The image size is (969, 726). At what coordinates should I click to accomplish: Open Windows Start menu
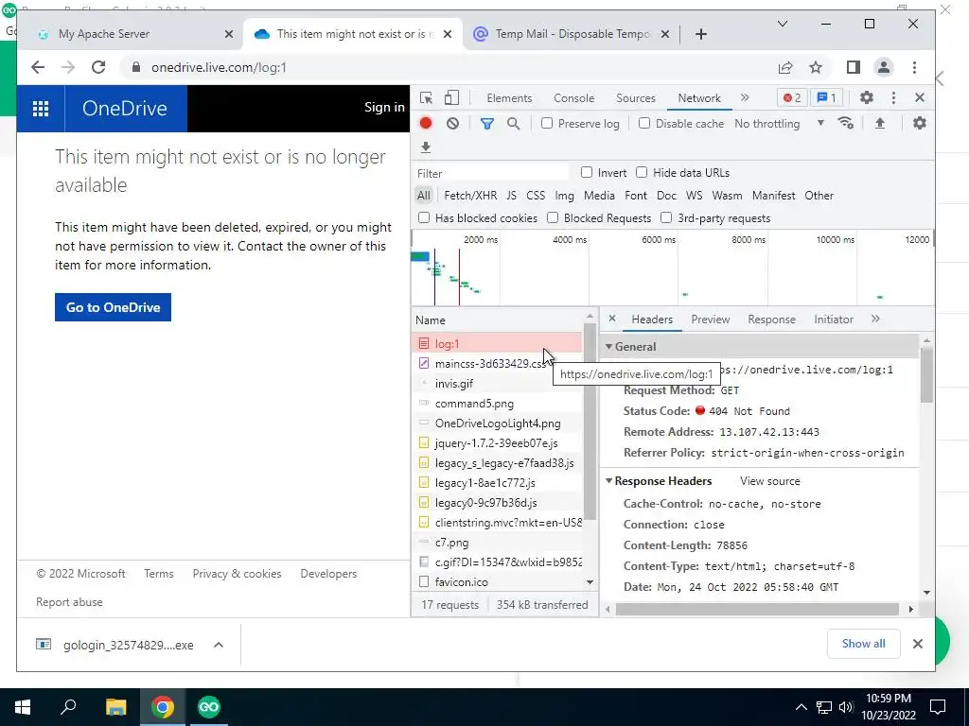(x=23, y=707)
